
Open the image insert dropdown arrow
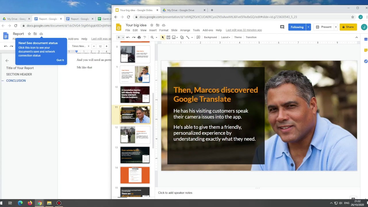[x=177, y=37]
